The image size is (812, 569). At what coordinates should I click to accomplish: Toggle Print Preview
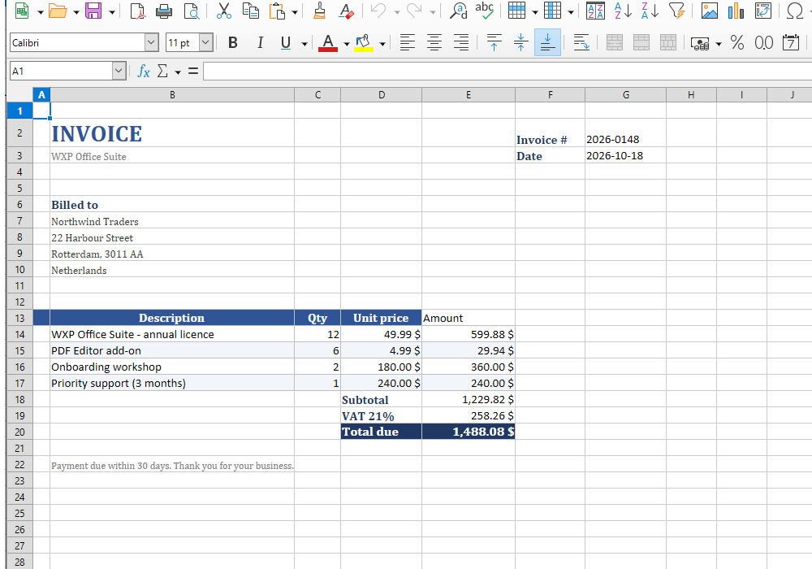click(x=192, y=11)
